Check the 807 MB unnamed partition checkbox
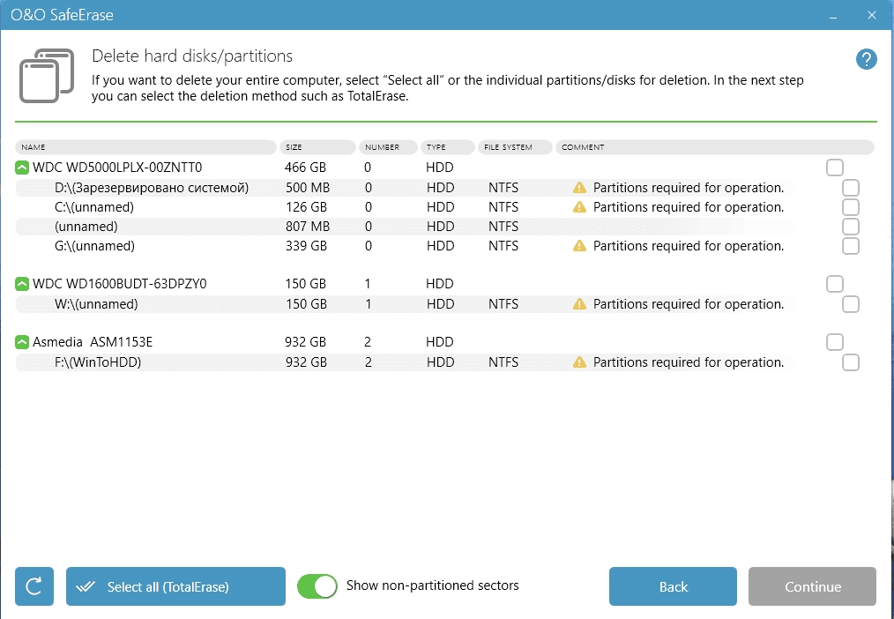Screen dimensions: 894x619 pos(851,227)
